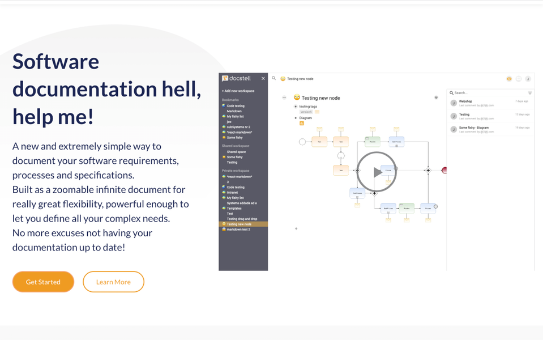Select Shared space under Shared workspace
The height and width of the screenshot is (340, 543).
[236, 152]
